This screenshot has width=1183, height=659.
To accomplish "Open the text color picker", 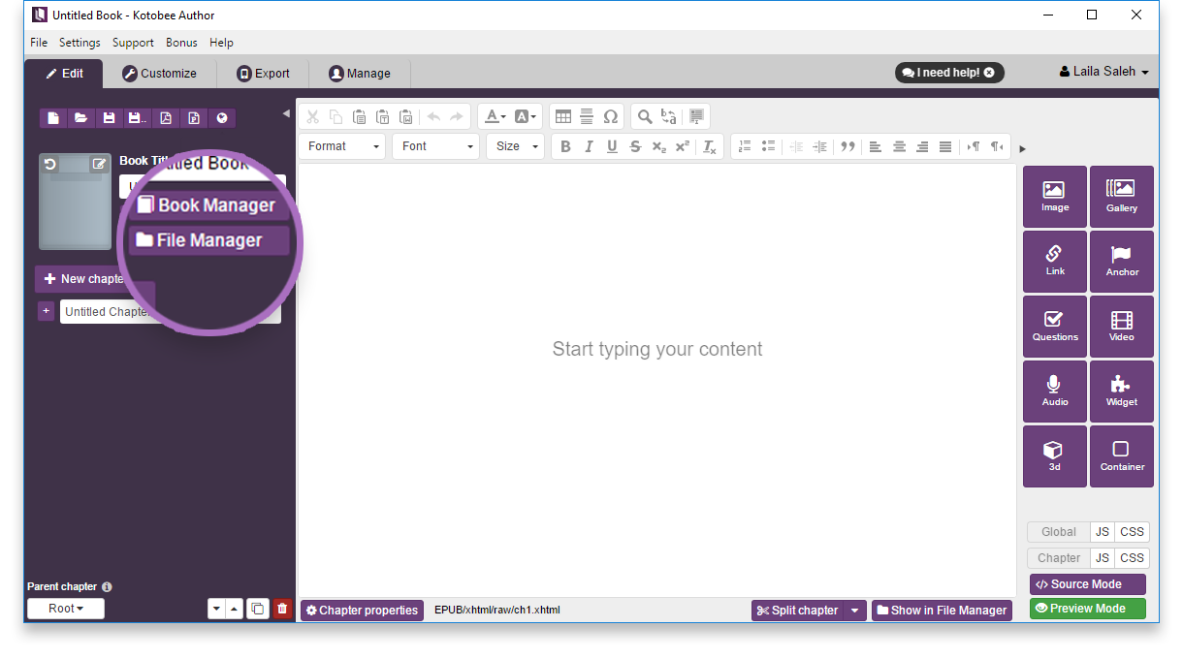I will 495,116.
